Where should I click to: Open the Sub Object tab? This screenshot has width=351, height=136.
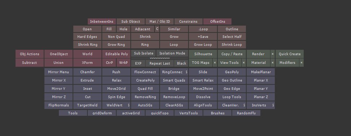click(x=131, y=22)
